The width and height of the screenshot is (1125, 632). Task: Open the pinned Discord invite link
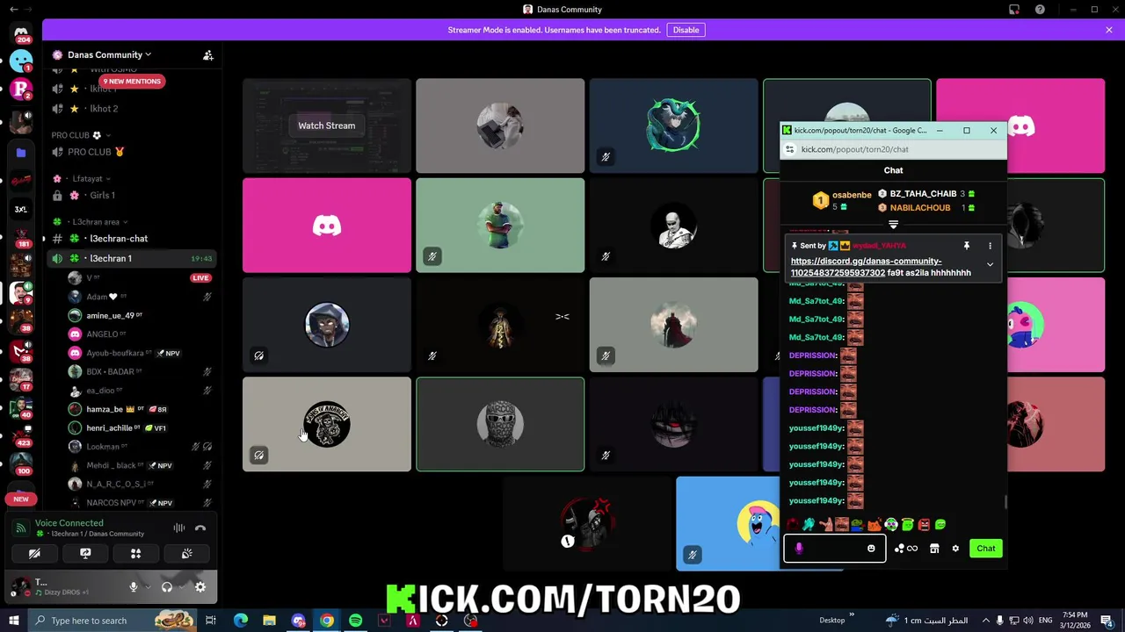[866, 267]
